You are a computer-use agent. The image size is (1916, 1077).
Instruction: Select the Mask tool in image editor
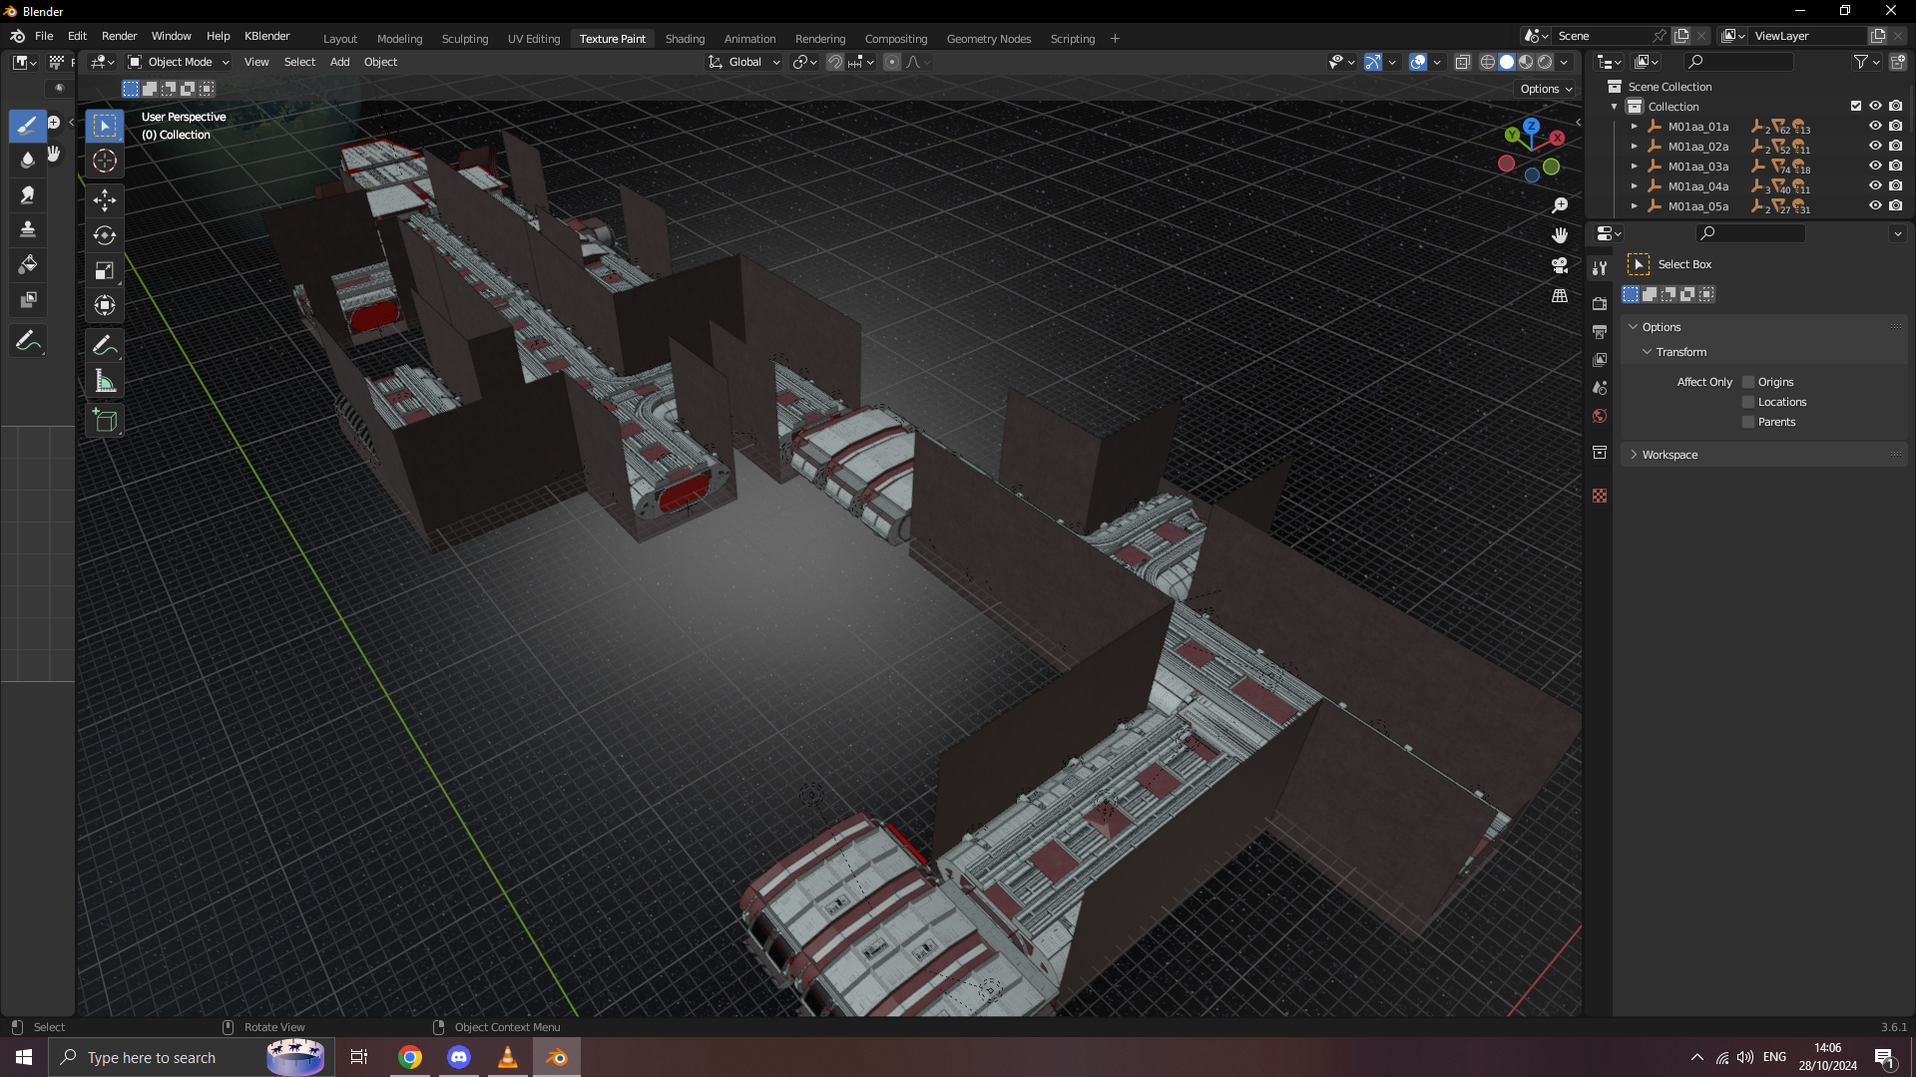tap(28, 300)
